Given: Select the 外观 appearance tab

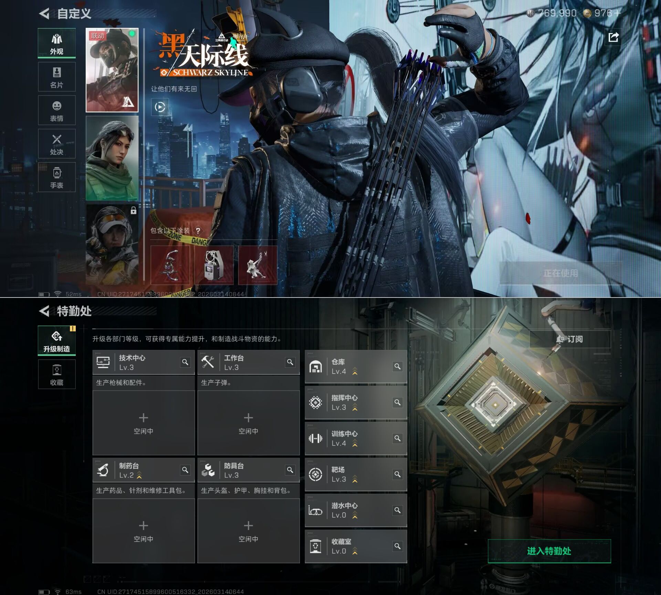Looking at the screenshot, I should click(57, 43).
